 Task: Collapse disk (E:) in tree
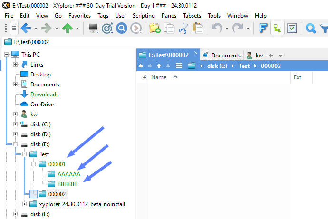15,144
